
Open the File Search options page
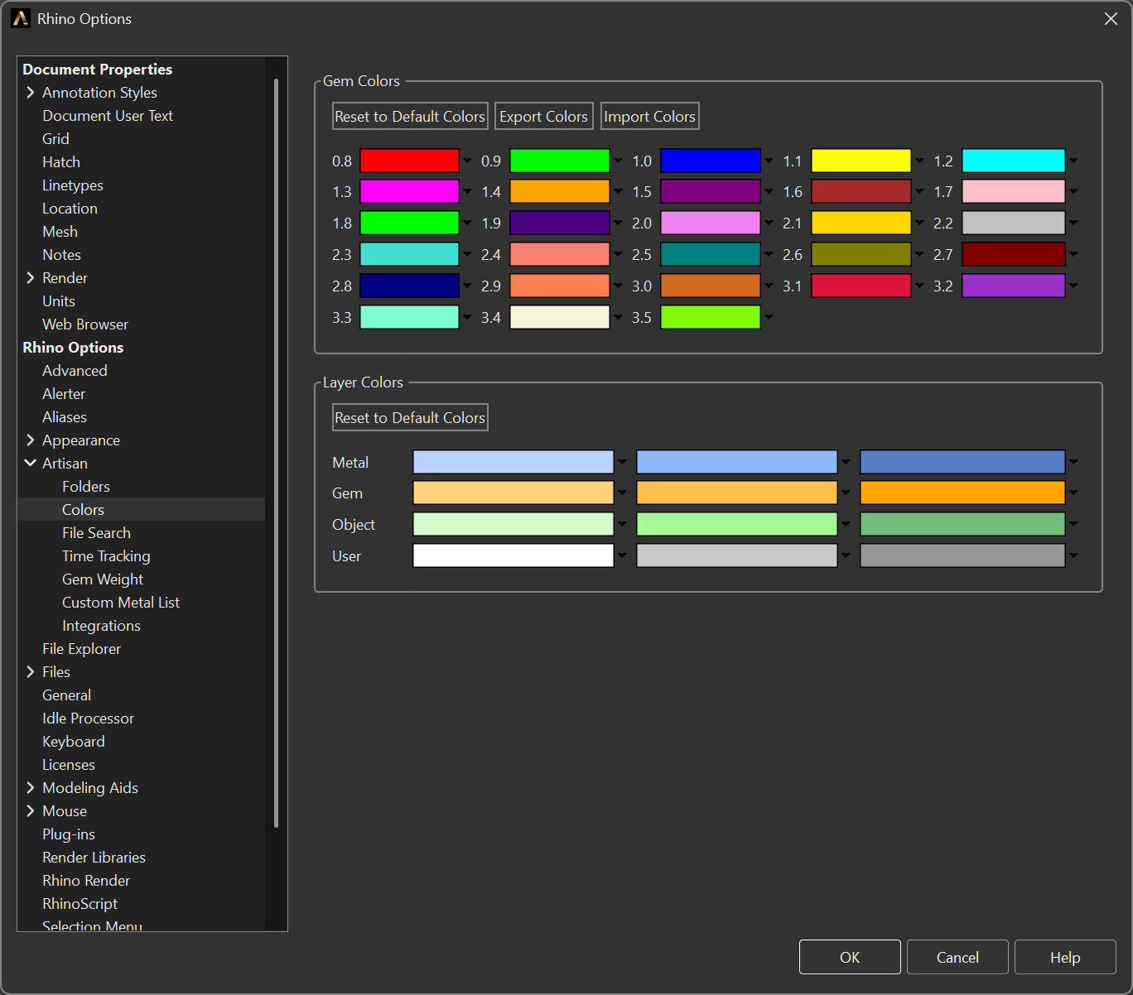click(96, 532)
